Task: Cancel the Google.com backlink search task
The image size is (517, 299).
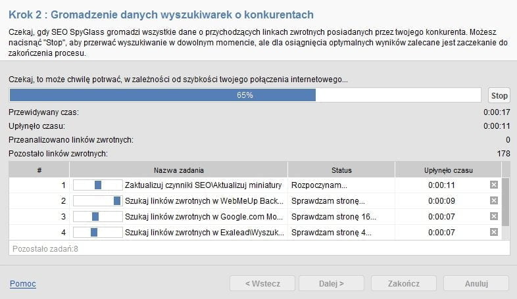Action: pyautogui.click(x=494, y=216)
